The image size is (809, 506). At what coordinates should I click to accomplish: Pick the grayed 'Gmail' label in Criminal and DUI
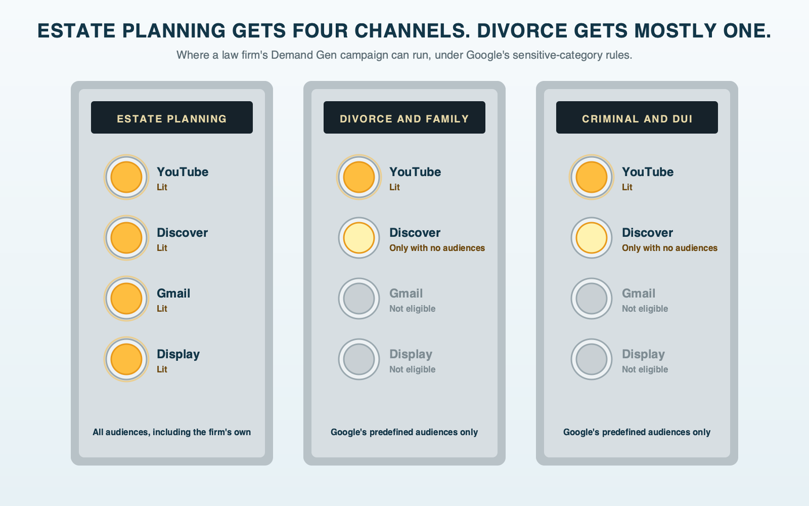click(x=639, y=293)
